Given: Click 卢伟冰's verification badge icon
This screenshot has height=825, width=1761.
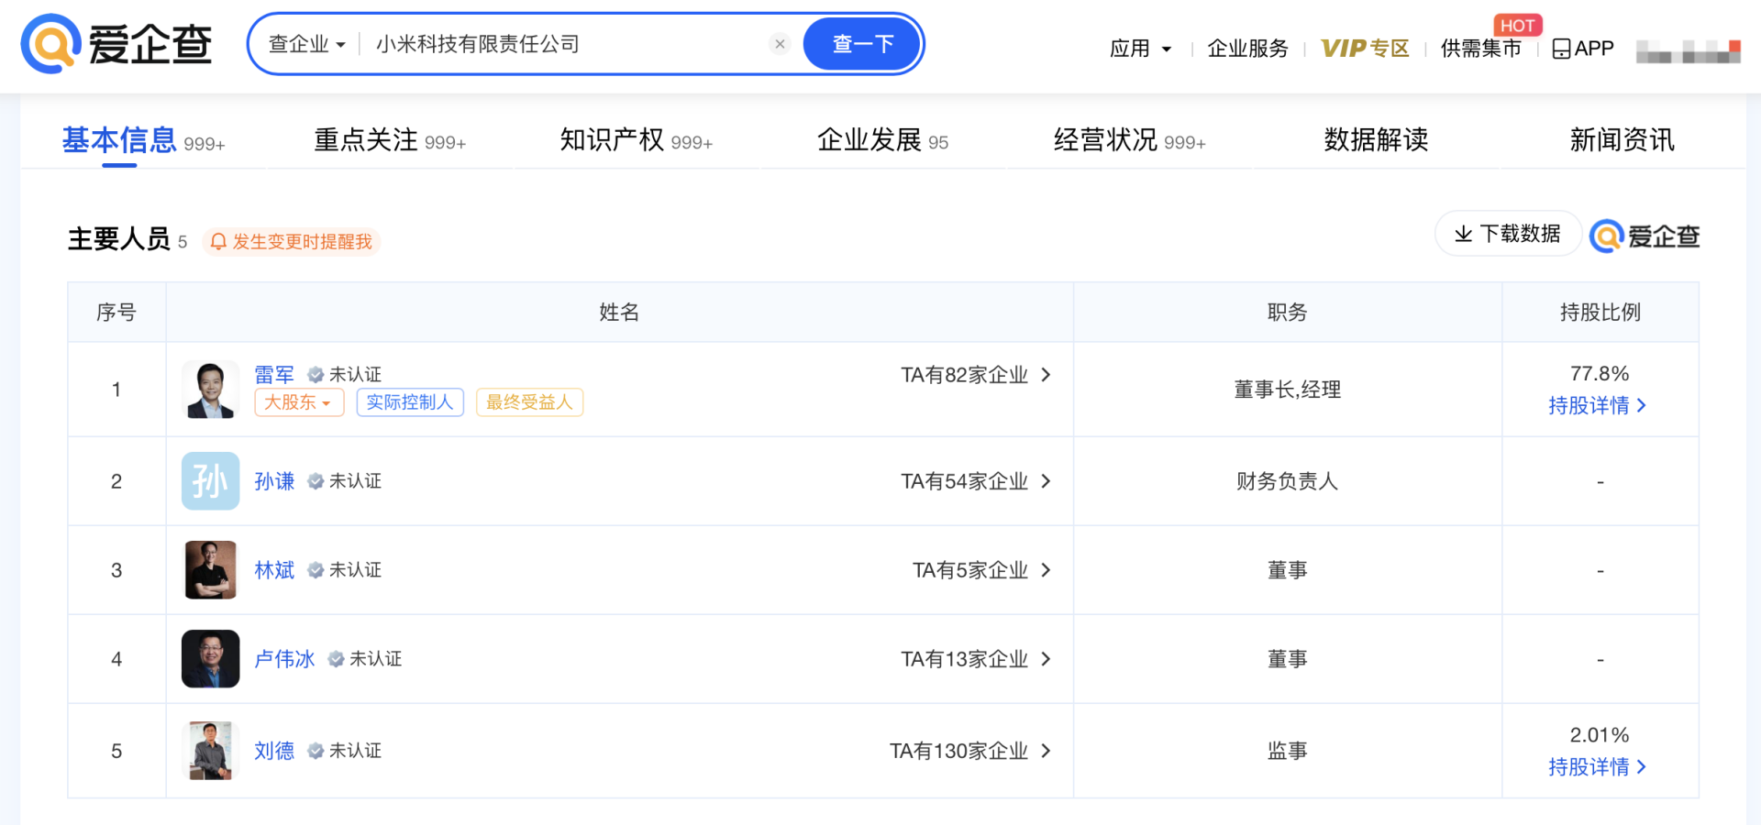Looking at the screenshot, I should (x=336, y=659).
